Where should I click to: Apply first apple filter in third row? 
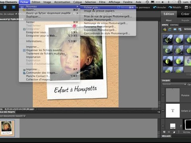pyautogui.click(x=168, y=61)
